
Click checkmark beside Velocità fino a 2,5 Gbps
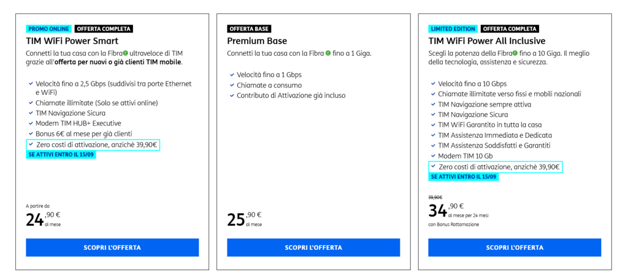pyautogui.click(x=31, y=84)
